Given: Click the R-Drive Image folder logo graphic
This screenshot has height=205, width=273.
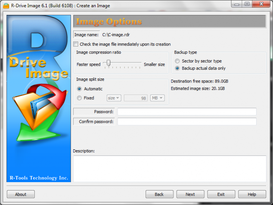Looking at the screenshot, I should click(x=40, y=112).
